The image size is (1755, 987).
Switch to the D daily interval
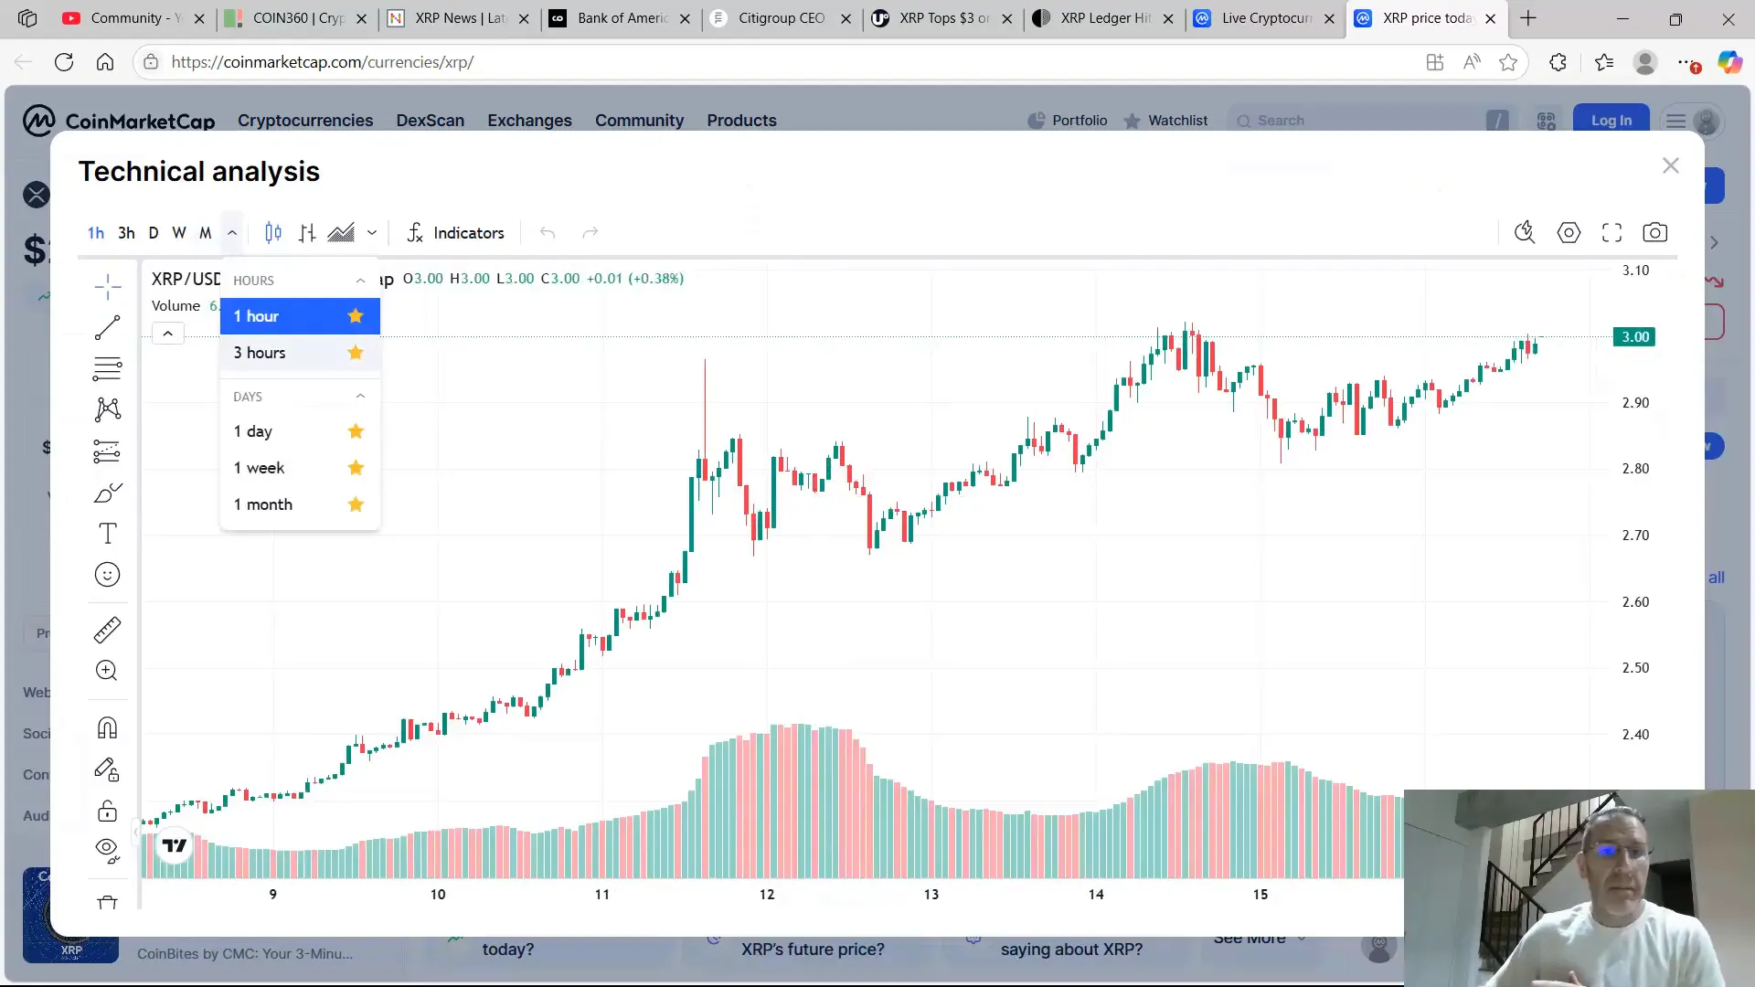tap(154, 233)
